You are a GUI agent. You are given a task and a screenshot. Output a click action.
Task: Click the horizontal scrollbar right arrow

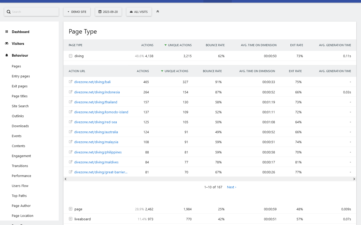(354, 179)
